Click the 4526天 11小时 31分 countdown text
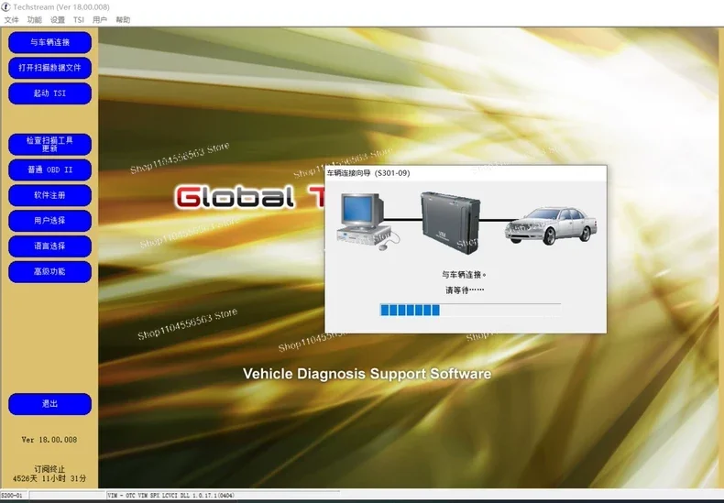The height and width of the screenshot is (503, 724). (49, 478)
